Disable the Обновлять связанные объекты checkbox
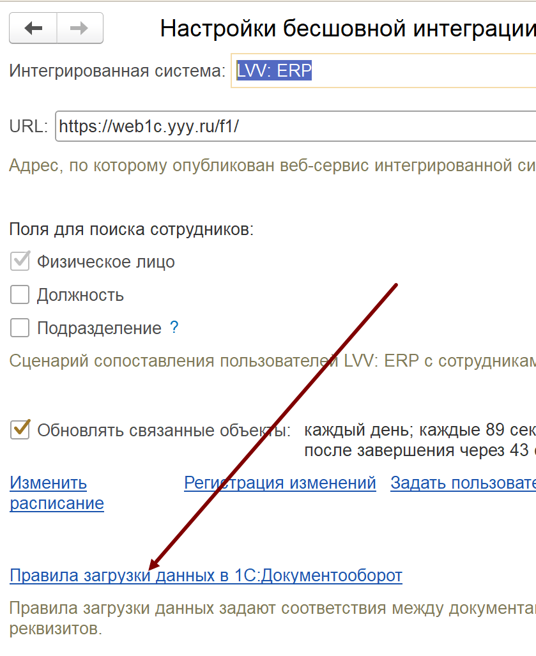 click(x=20, y=429)
